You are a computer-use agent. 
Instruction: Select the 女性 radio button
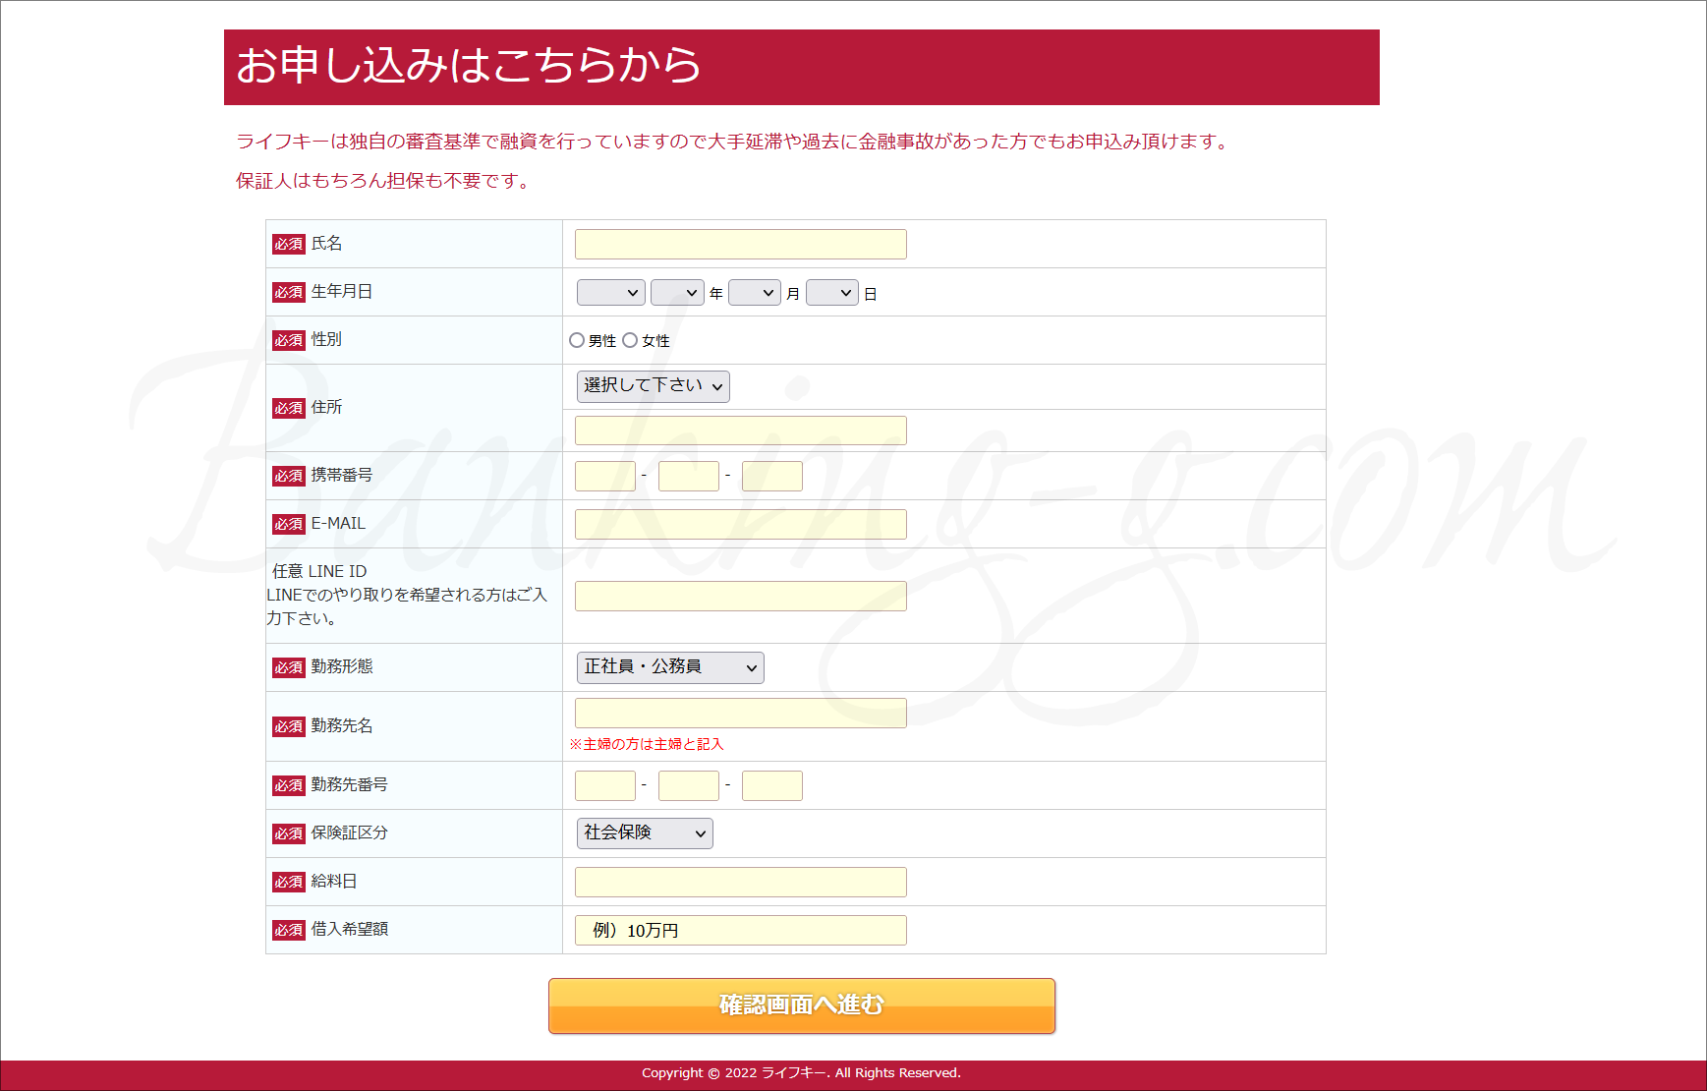tap(630, 340)
